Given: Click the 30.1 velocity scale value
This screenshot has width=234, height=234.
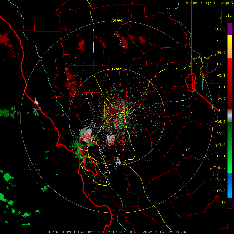Looking at the screenshot, I should click(221, 87).
